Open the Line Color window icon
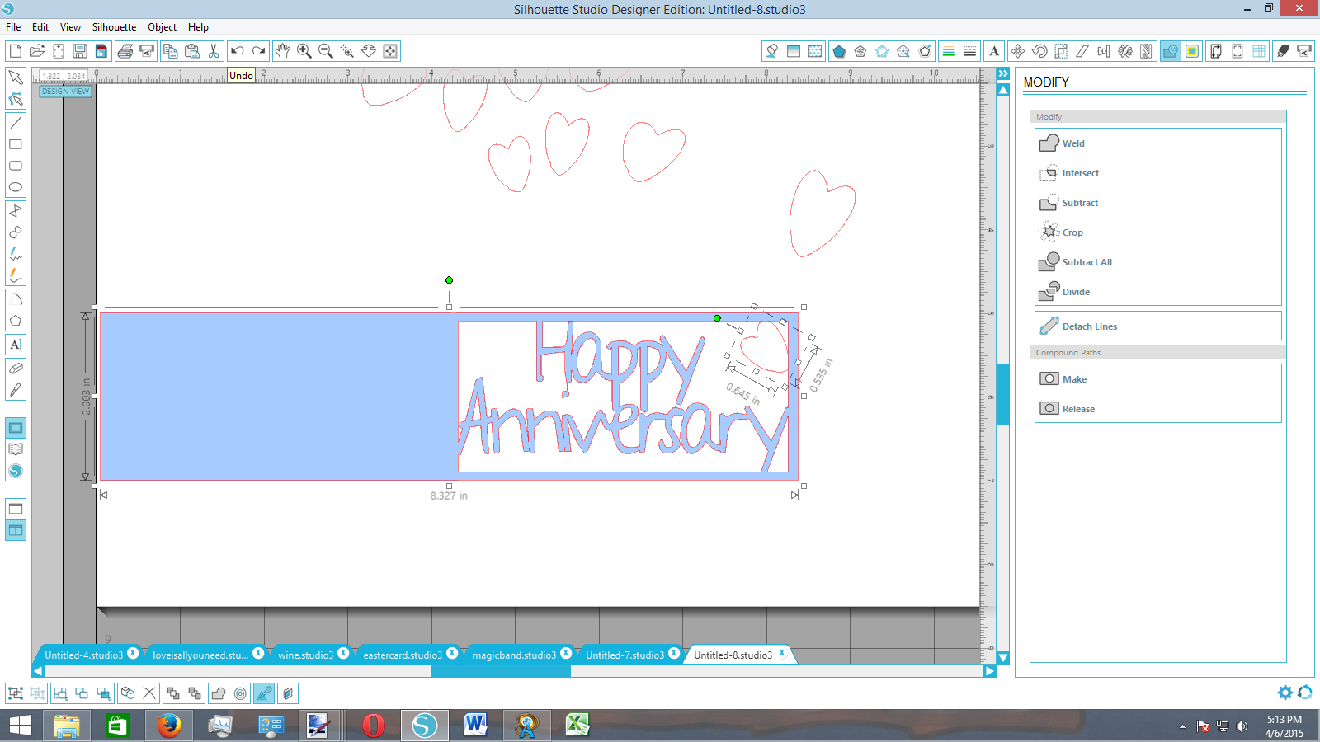The height and width of the screenshot is (742, 1320). pos(948,51)
